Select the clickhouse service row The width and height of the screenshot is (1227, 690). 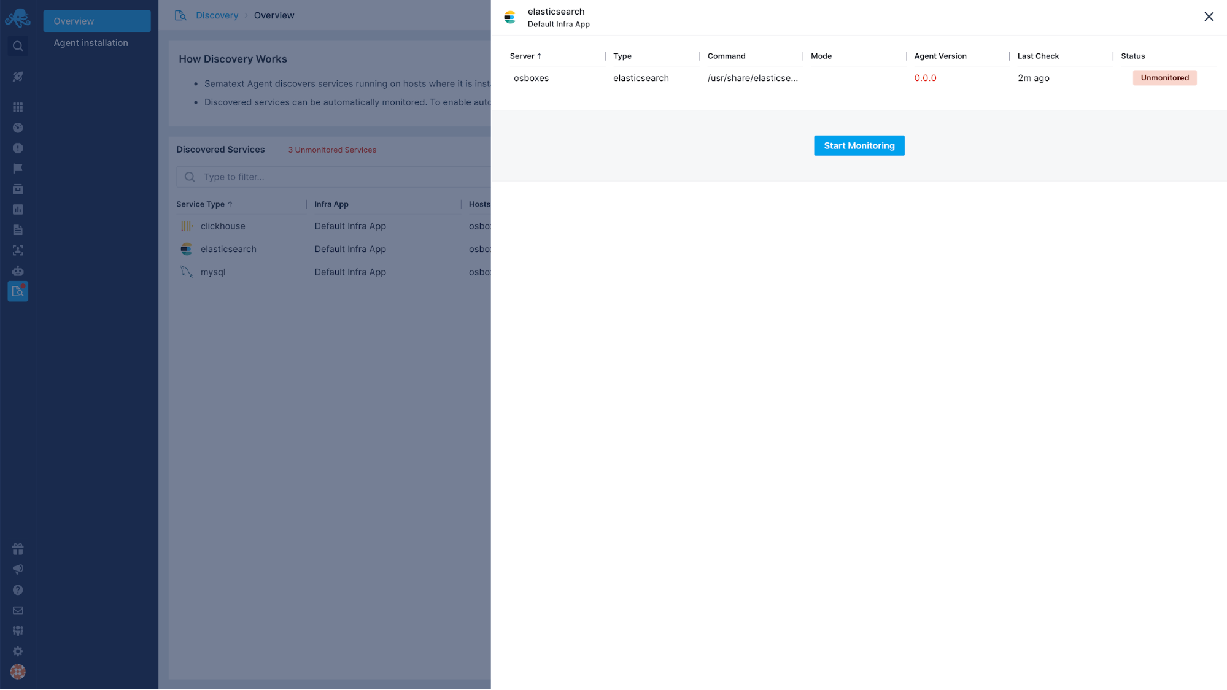333,226
